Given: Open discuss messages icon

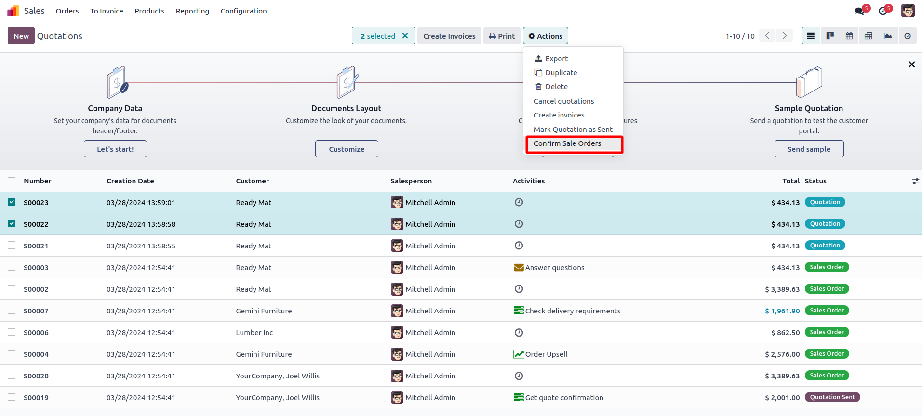Looking at the screenshot, I should click(859, 11).
